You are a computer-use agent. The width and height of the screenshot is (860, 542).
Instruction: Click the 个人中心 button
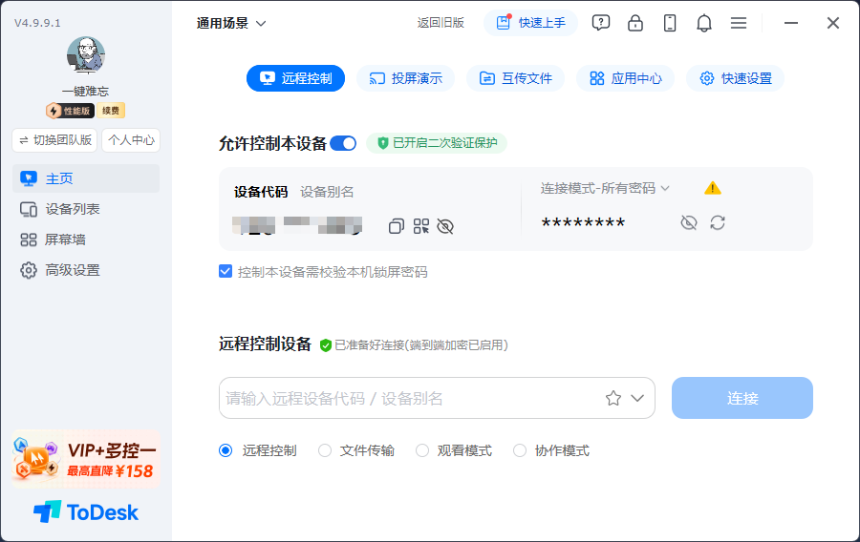(131, 140)
